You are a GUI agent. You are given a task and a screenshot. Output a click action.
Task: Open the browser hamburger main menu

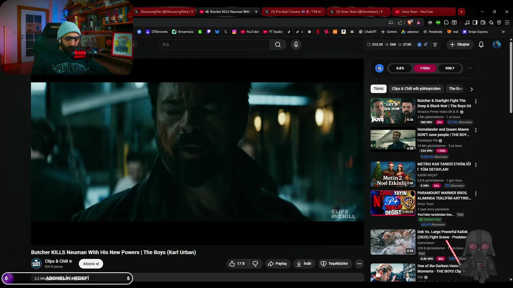pyautogui.click(x=507, y=22)
